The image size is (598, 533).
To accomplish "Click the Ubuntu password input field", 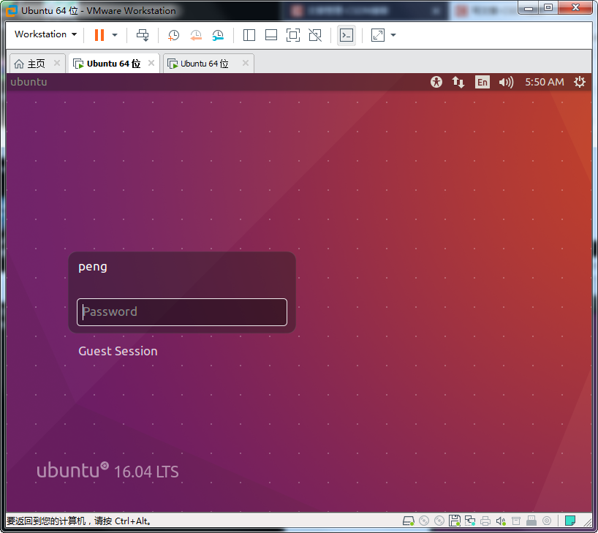I will [x=181, y=311].
